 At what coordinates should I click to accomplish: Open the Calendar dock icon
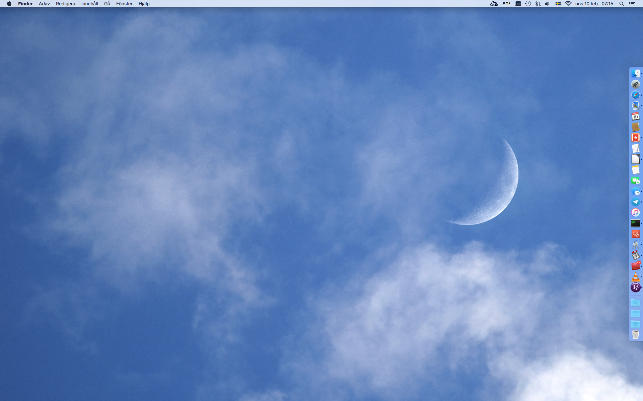point(635,116)
